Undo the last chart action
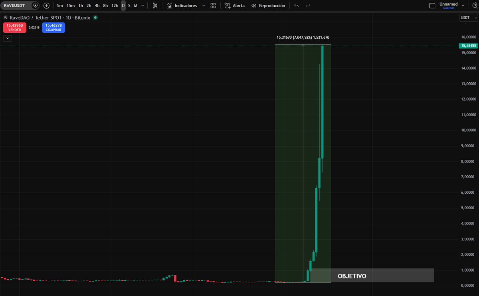The height and width of the screenshot is (296, 479). tap(296, 6)
